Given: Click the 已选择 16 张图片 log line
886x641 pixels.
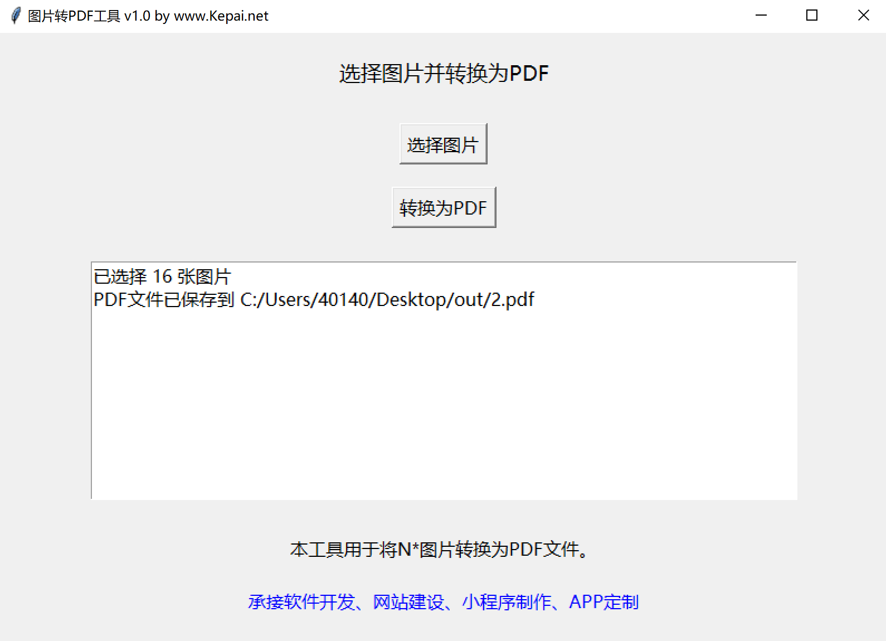Looking at the screenshot, I should coord(162,276).
